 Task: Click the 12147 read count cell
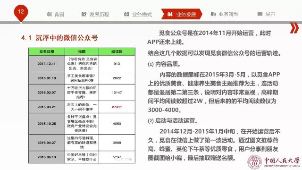pyautogui.click(x=117, y=93)
